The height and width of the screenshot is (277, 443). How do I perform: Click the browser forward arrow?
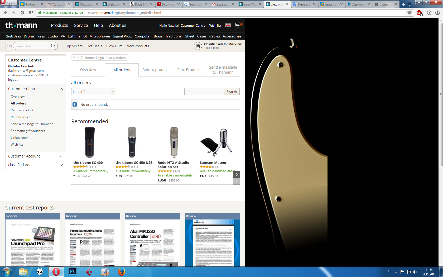pyautogui.click(x=14, y=13)
